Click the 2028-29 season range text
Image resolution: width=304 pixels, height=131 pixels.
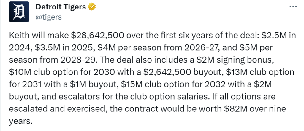point(78,60)
